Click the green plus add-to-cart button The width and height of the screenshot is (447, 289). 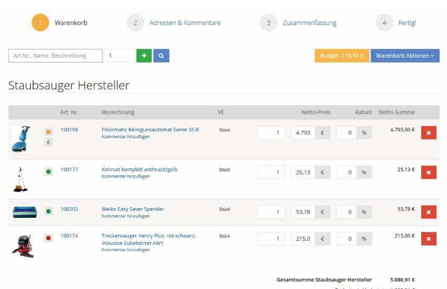[144, 56]
